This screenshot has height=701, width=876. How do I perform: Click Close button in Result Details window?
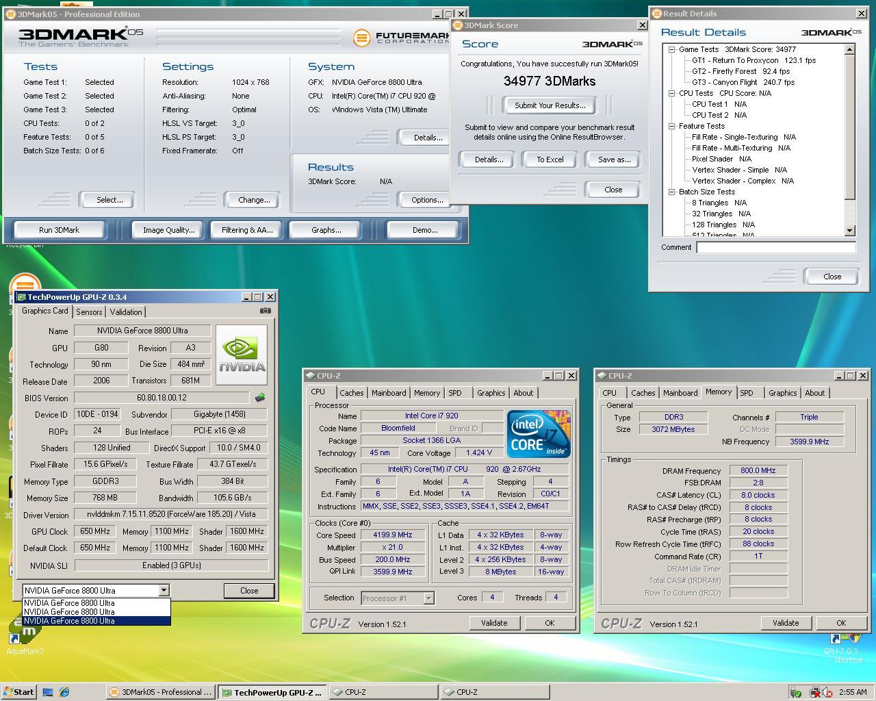pyautogui.click(x=832, y=277)
